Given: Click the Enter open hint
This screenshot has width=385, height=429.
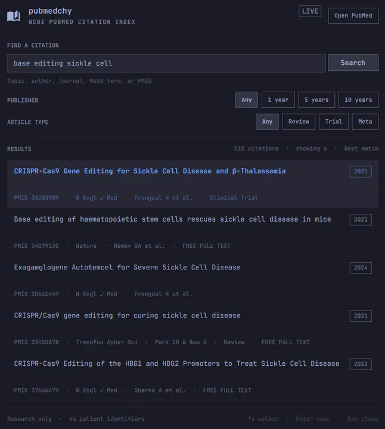Looking at the screenshot, I should point(313,419).
